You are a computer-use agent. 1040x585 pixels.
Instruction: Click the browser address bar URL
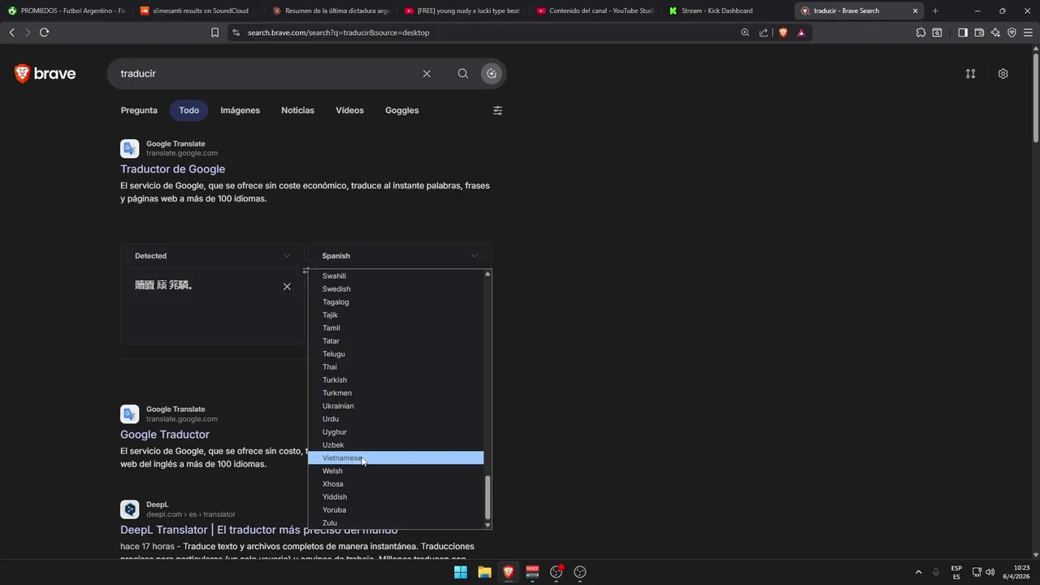click(339, 32)
